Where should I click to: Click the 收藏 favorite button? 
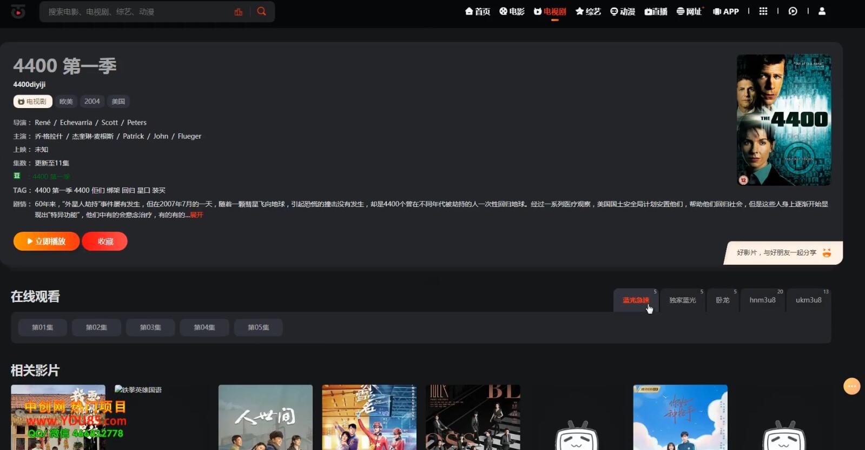(x=105, y=241)
